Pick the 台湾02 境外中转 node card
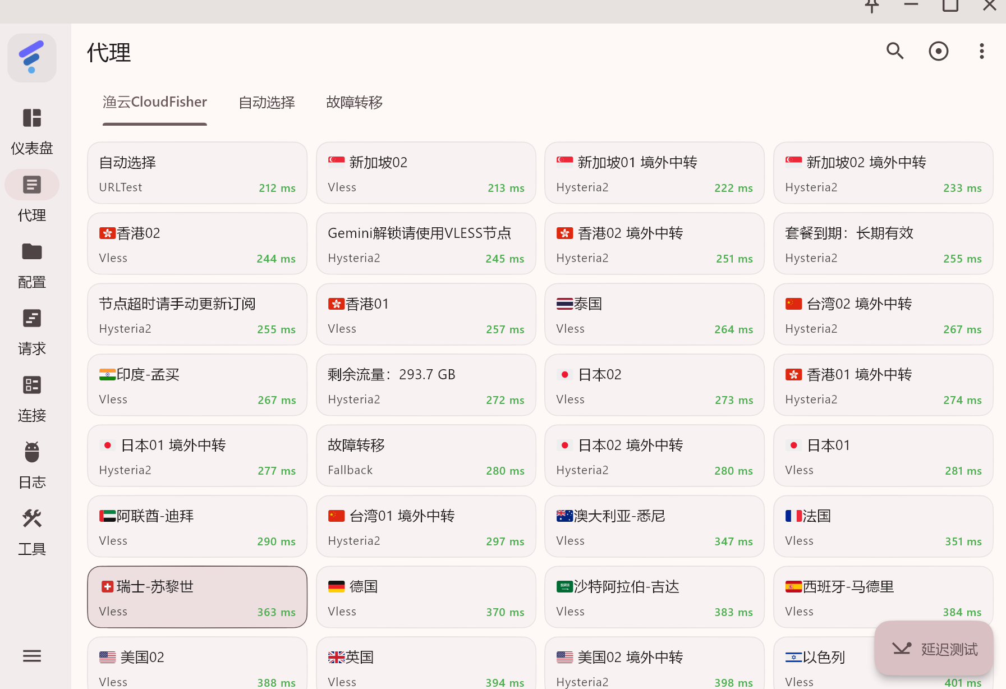Viewport: 1006px width, 689px height. click(x=883, y=314)
